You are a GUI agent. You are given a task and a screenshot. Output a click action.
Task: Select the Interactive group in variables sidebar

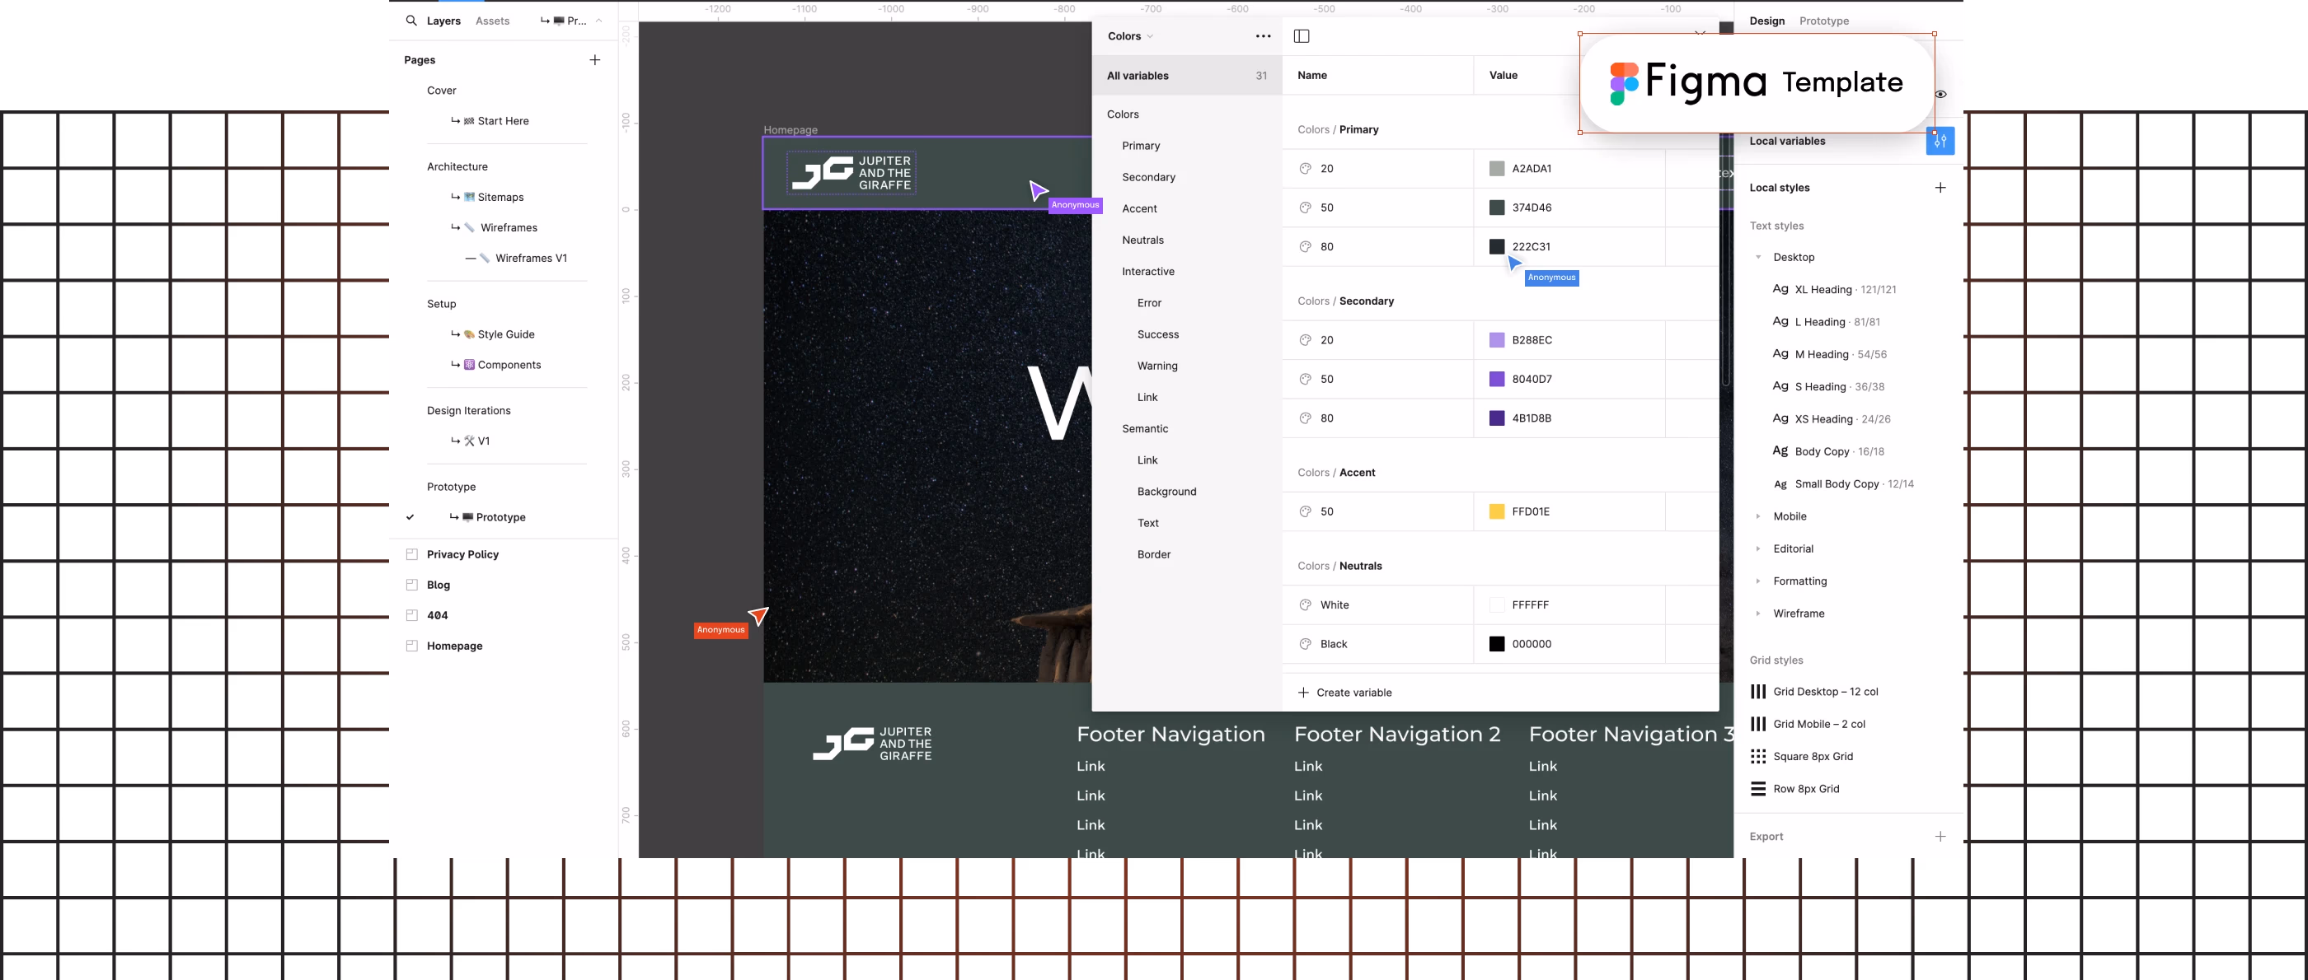tap(1147, 271)
